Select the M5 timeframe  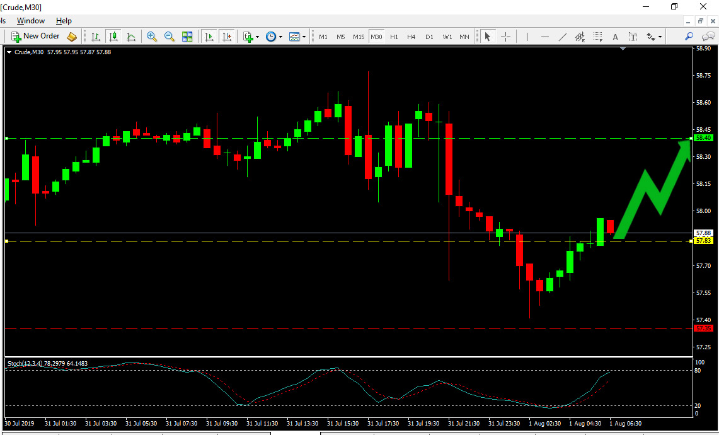coord(341,37)
